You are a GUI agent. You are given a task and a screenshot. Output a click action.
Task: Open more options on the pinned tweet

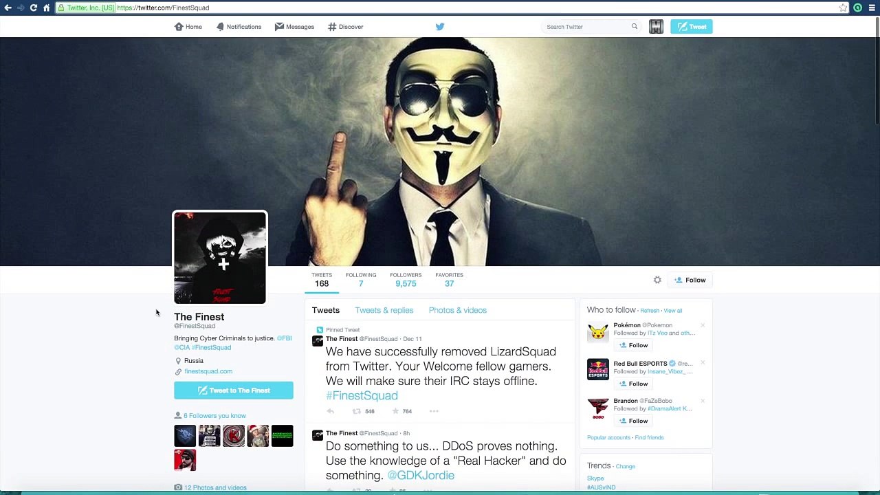(434, 411)
